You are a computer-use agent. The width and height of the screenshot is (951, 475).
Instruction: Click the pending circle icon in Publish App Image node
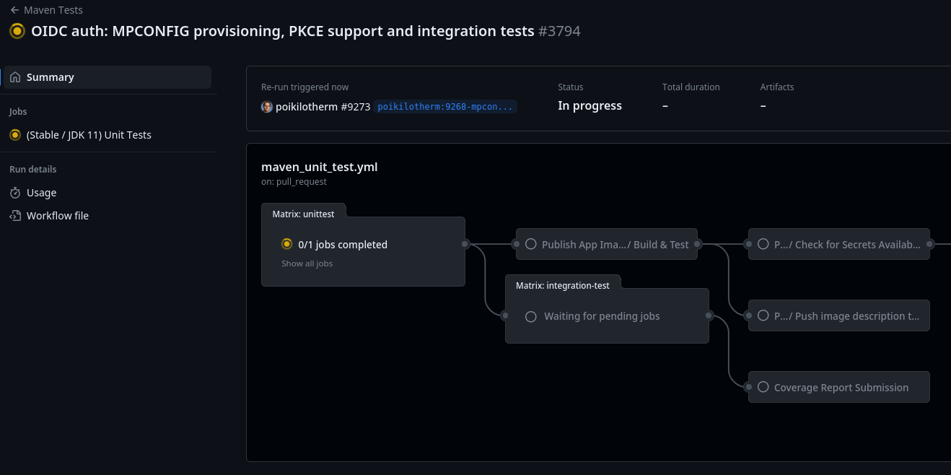[531, 244]
